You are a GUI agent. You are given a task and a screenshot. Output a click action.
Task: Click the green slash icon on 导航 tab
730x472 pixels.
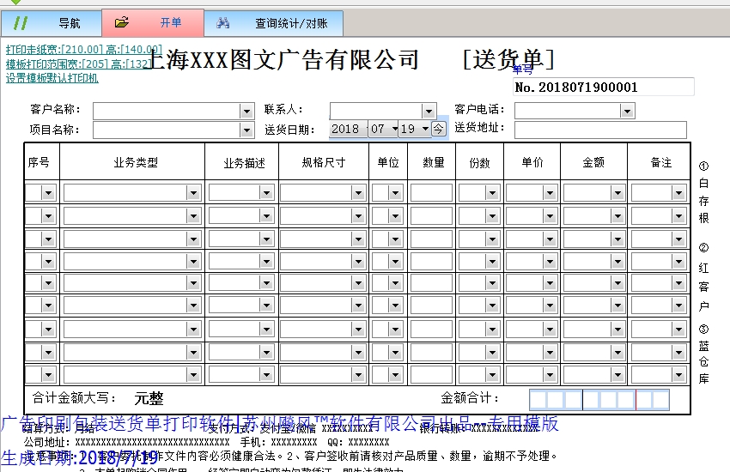[x=21, y=23]
